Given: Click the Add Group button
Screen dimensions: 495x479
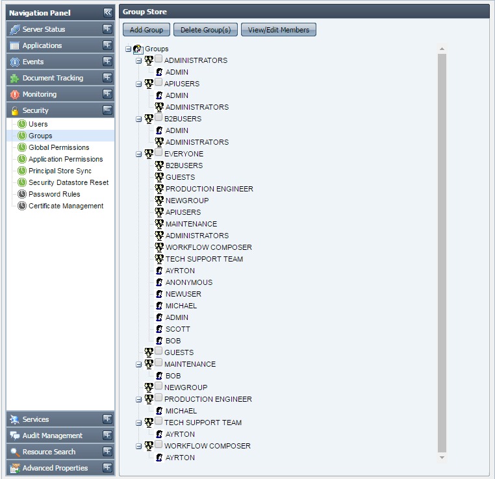Looking at the screenshot, I should point(146,30).
